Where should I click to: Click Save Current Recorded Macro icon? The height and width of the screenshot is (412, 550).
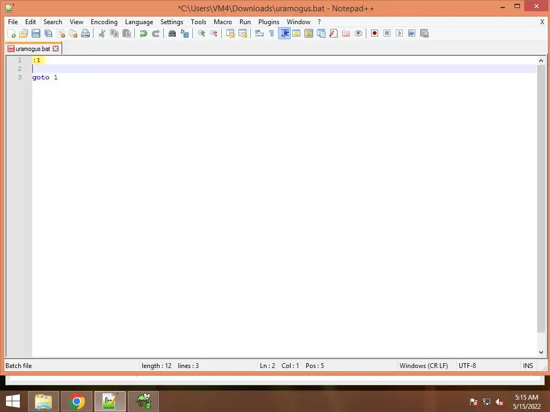click(424, 33)
